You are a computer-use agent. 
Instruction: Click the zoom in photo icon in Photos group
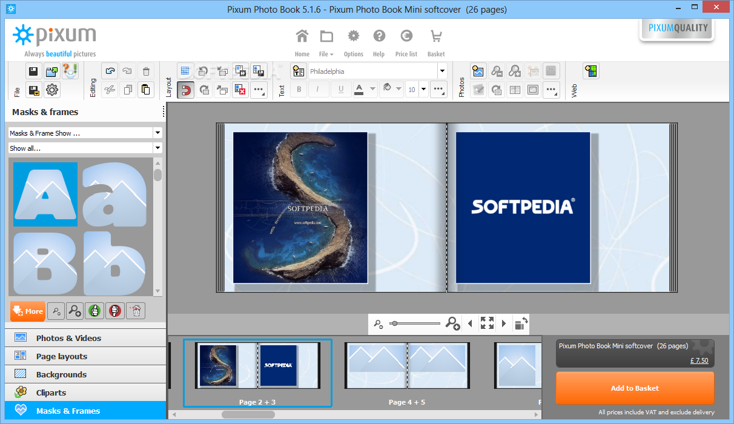[515, 71]
